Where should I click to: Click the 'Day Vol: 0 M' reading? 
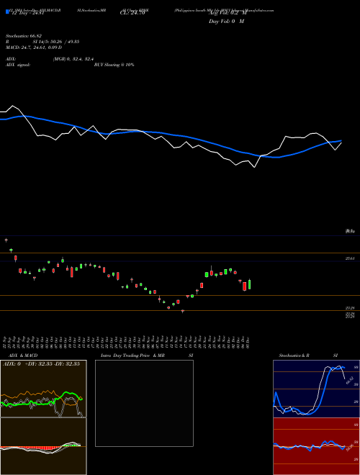coord(226,22)
